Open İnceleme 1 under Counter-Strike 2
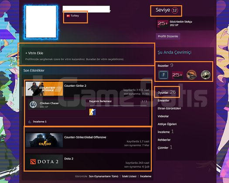Image resolution: width=229 pixels, height=183 pixels. tap(40, 122)
